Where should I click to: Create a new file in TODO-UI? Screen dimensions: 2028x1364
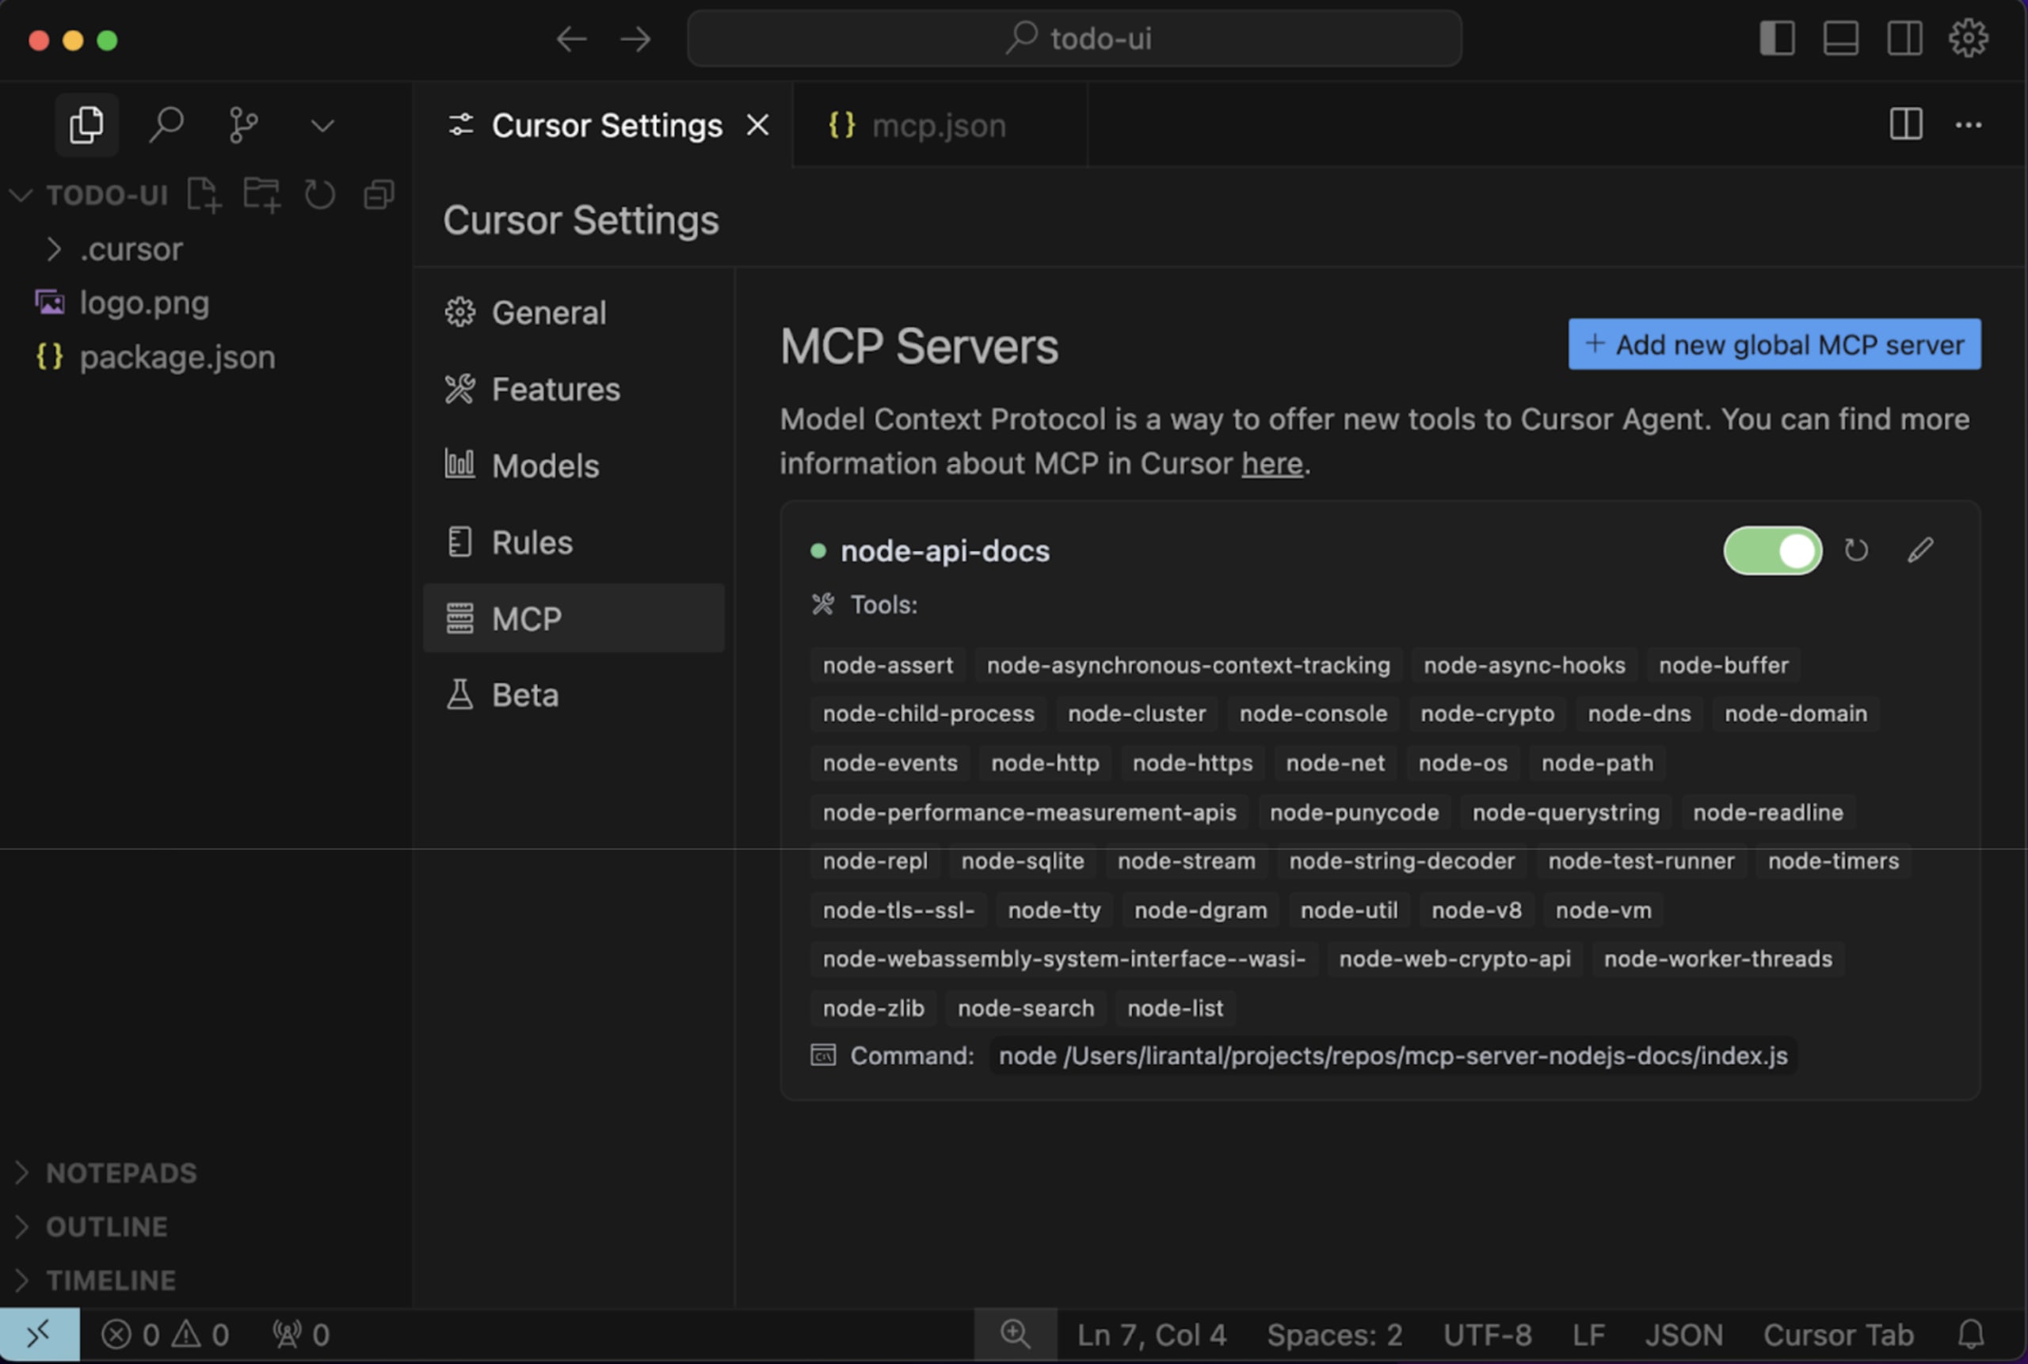204,194
